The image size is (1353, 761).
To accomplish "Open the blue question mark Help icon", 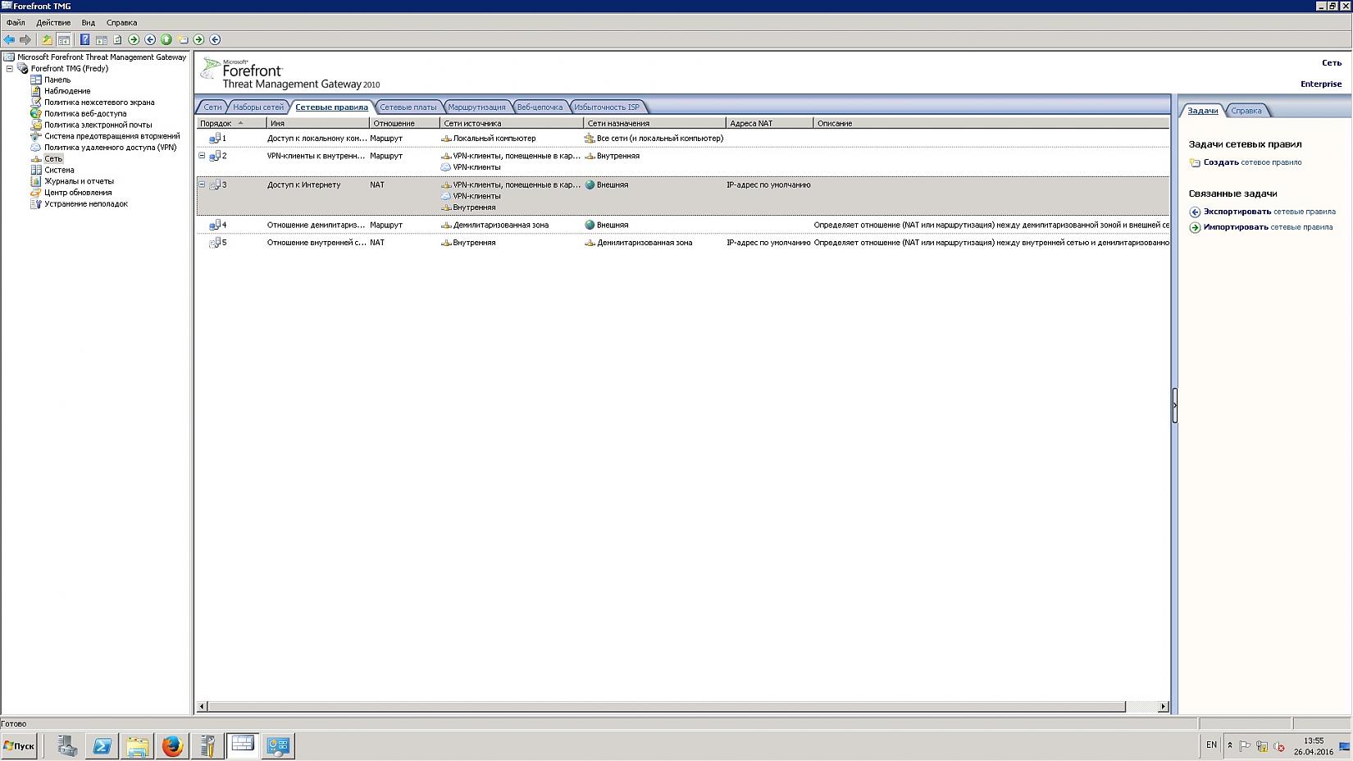I will (84, 39).
